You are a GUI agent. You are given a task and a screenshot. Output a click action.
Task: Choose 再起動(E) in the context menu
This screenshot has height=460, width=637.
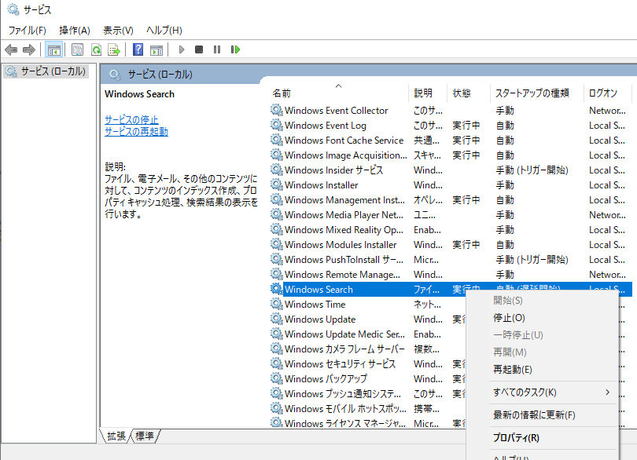pyautogui.click(x=512, y=370)
